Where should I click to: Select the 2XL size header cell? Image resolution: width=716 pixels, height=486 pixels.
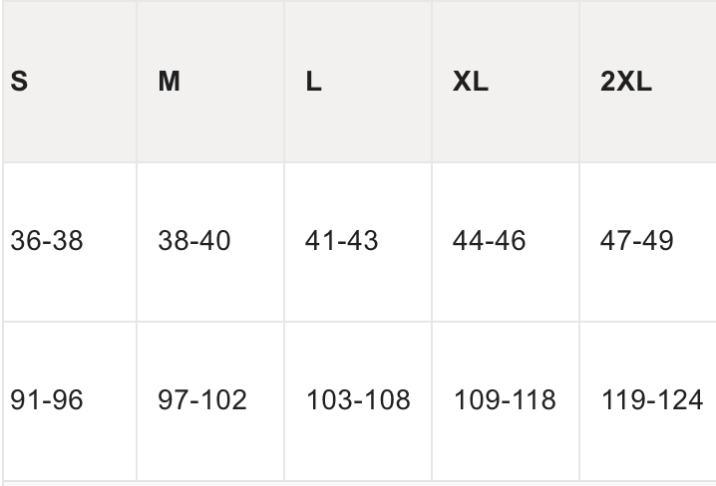click(x=648, y=82)
